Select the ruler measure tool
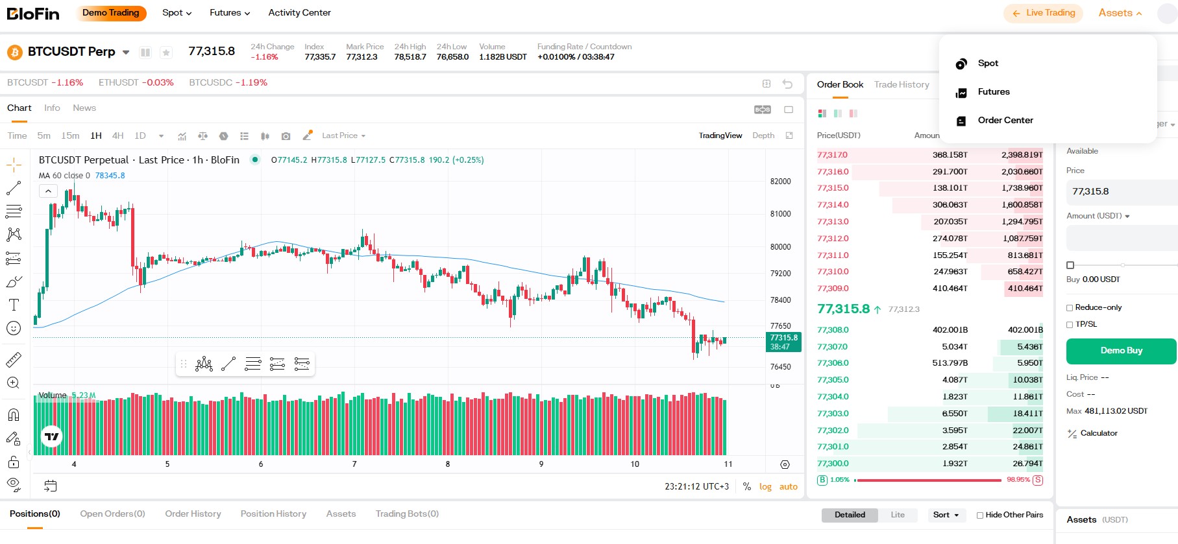This screenshot has height=544, width=1178. 14,359
